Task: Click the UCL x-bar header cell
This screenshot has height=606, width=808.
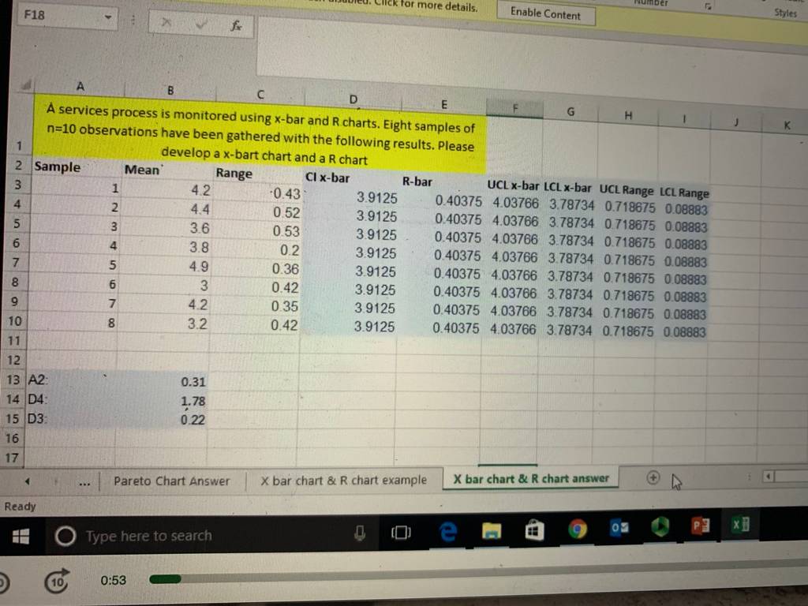Action: 513,185
